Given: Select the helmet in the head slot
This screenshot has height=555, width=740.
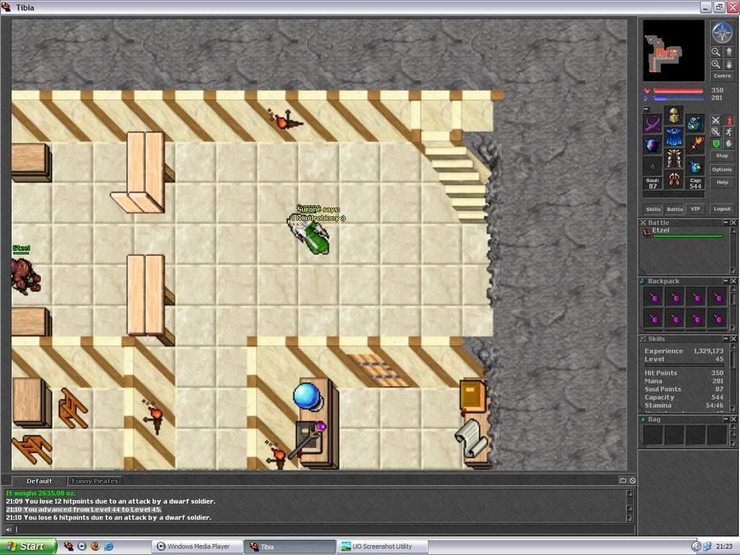Looking at the screenshot, I should coord(674,115).
